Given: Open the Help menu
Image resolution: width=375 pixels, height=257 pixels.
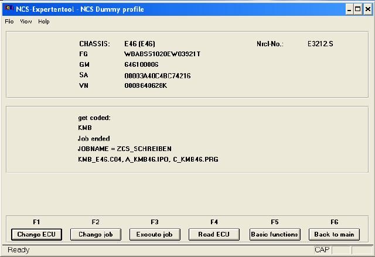Looking at the screenshot, I should point(44,22).
